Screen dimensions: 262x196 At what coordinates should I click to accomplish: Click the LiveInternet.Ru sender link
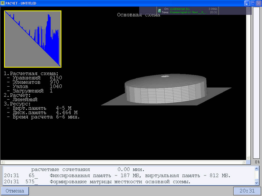click(180, 9)
